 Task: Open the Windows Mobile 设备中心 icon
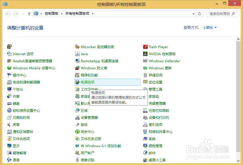(9, 68)
